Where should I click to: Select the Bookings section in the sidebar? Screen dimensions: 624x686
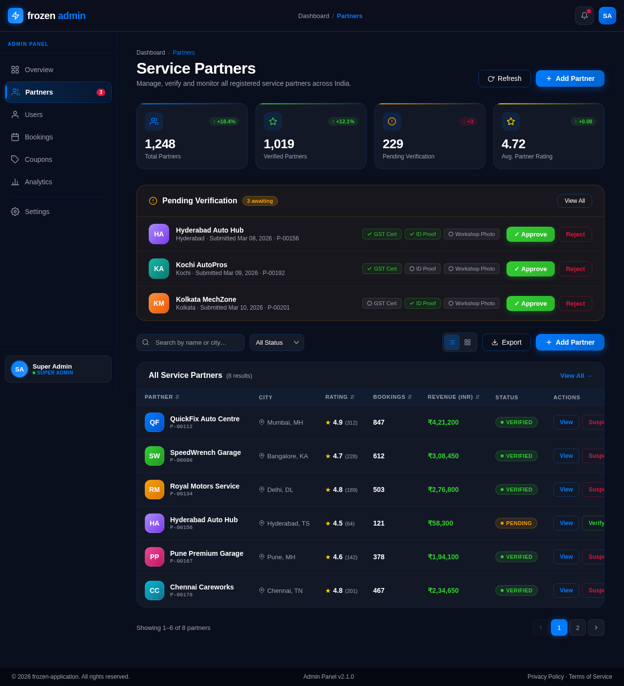39,137
